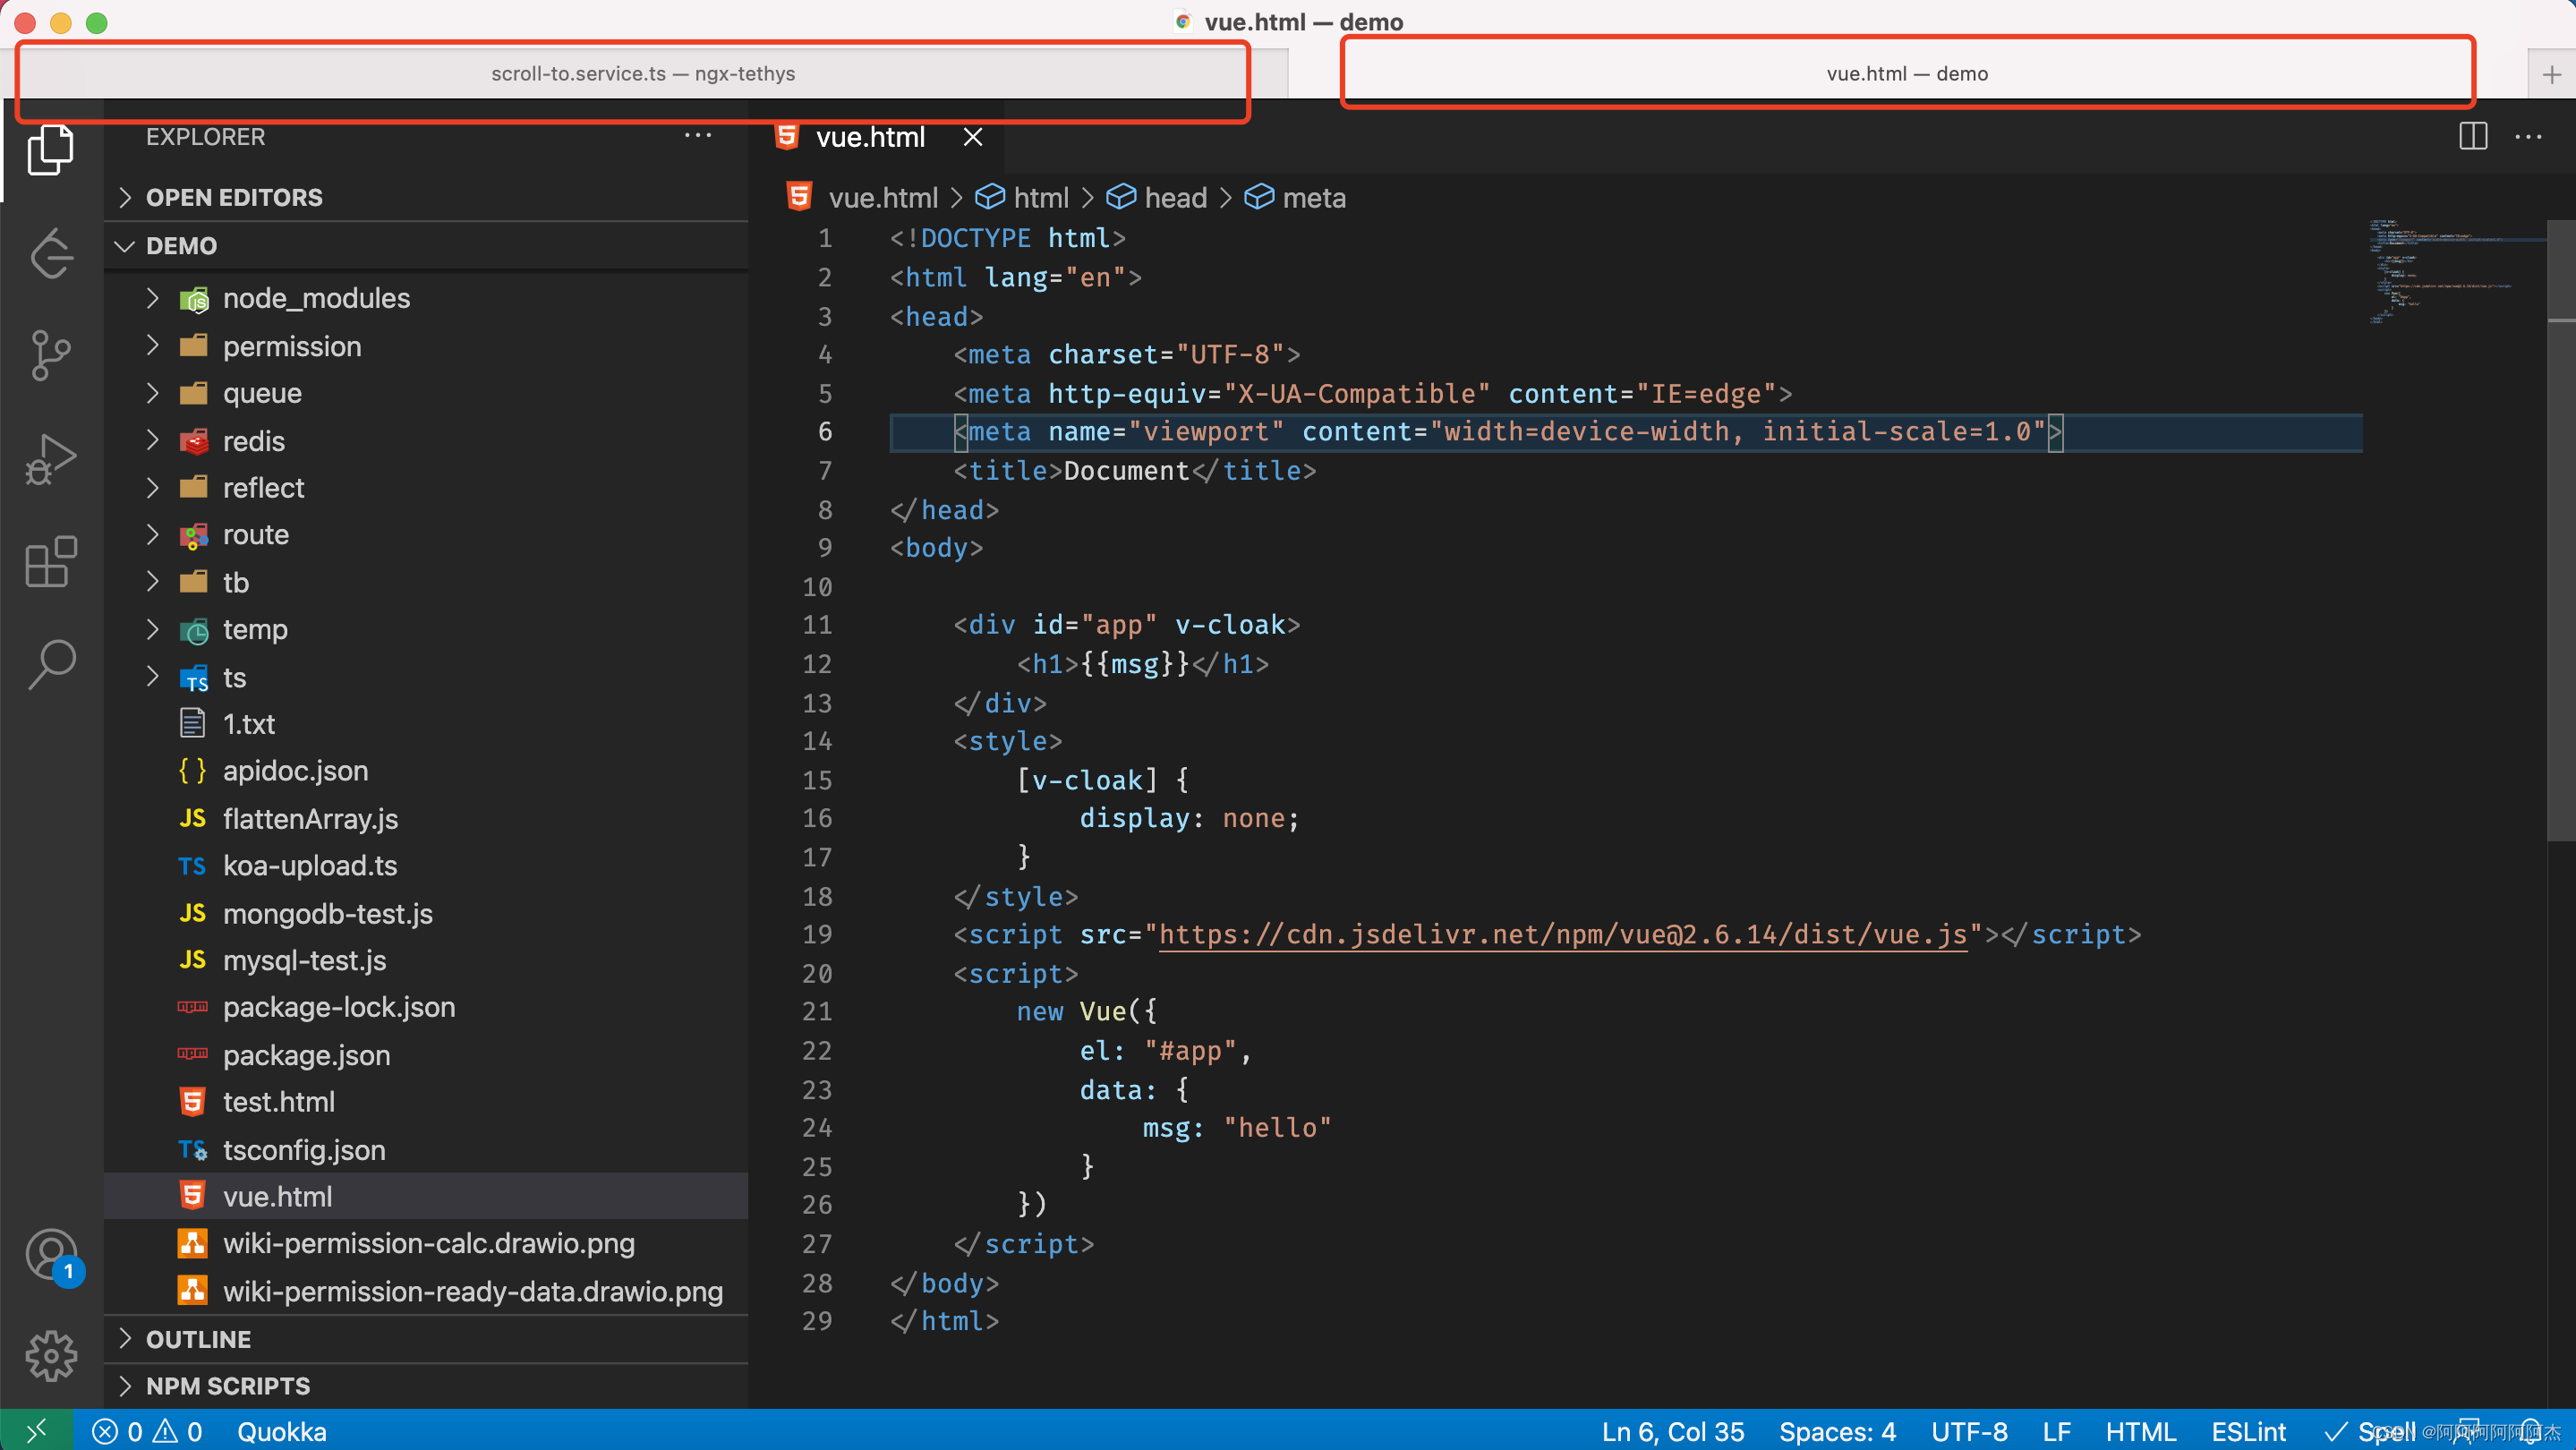This screenshot has height=1450, width=2576.
Task: Open package.json file
Action: (426, 1055)
